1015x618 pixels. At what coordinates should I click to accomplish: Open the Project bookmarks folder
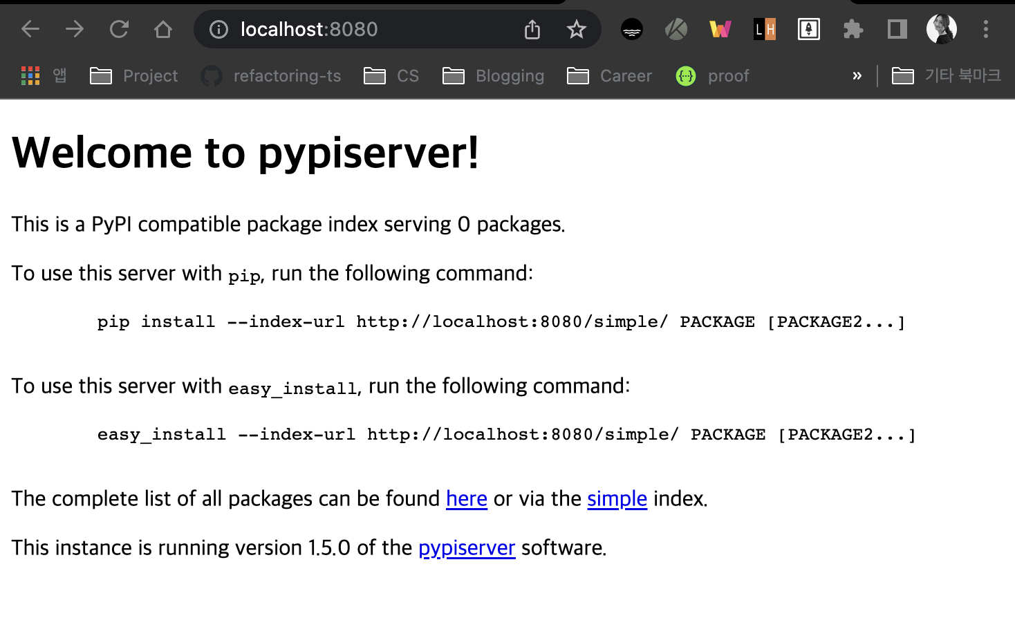click(134, 76)
